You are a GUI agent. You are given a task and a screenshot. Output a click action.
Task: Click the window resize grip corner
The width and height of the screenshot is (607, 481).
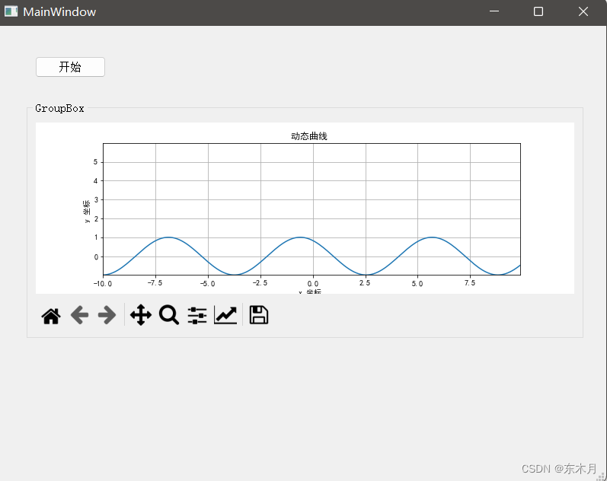[x=601, y=476]
